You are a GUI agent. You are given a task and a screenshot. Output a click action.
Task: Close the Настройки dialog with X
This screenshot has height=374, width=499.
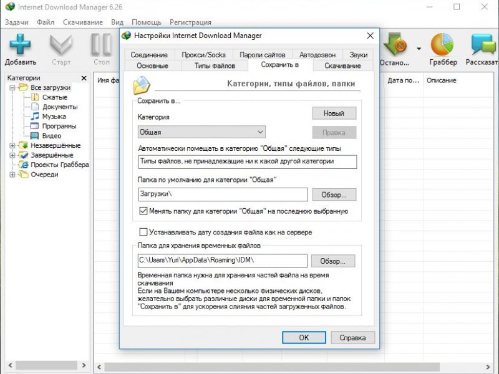[370, 36]
